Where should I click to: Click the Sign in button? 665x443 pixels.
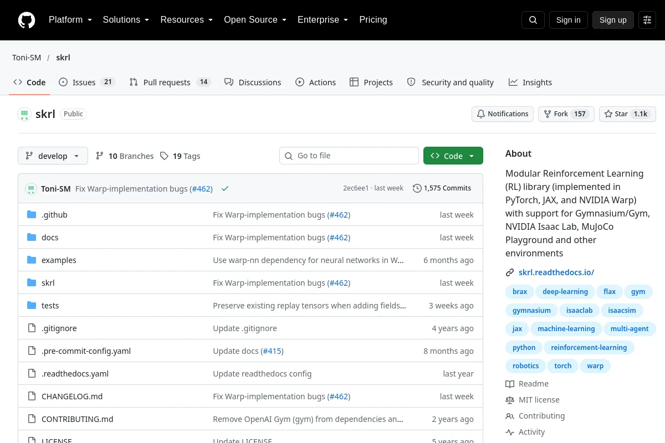(x=568, y=20)
